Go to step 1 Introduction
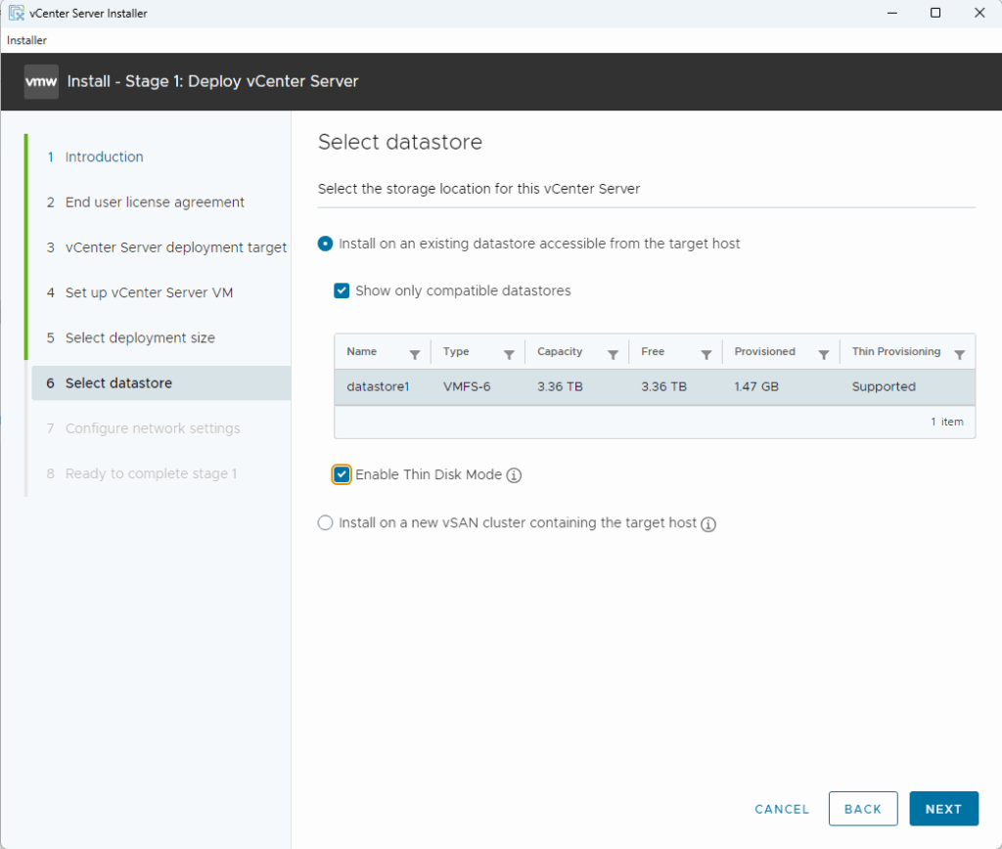Viewport: 1002px width, 849px height. [x=104, y=157]
